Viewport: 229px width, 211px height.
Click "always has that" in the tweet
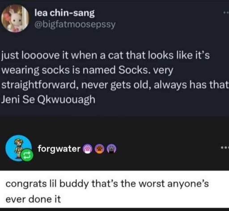[x=191, y=85]
